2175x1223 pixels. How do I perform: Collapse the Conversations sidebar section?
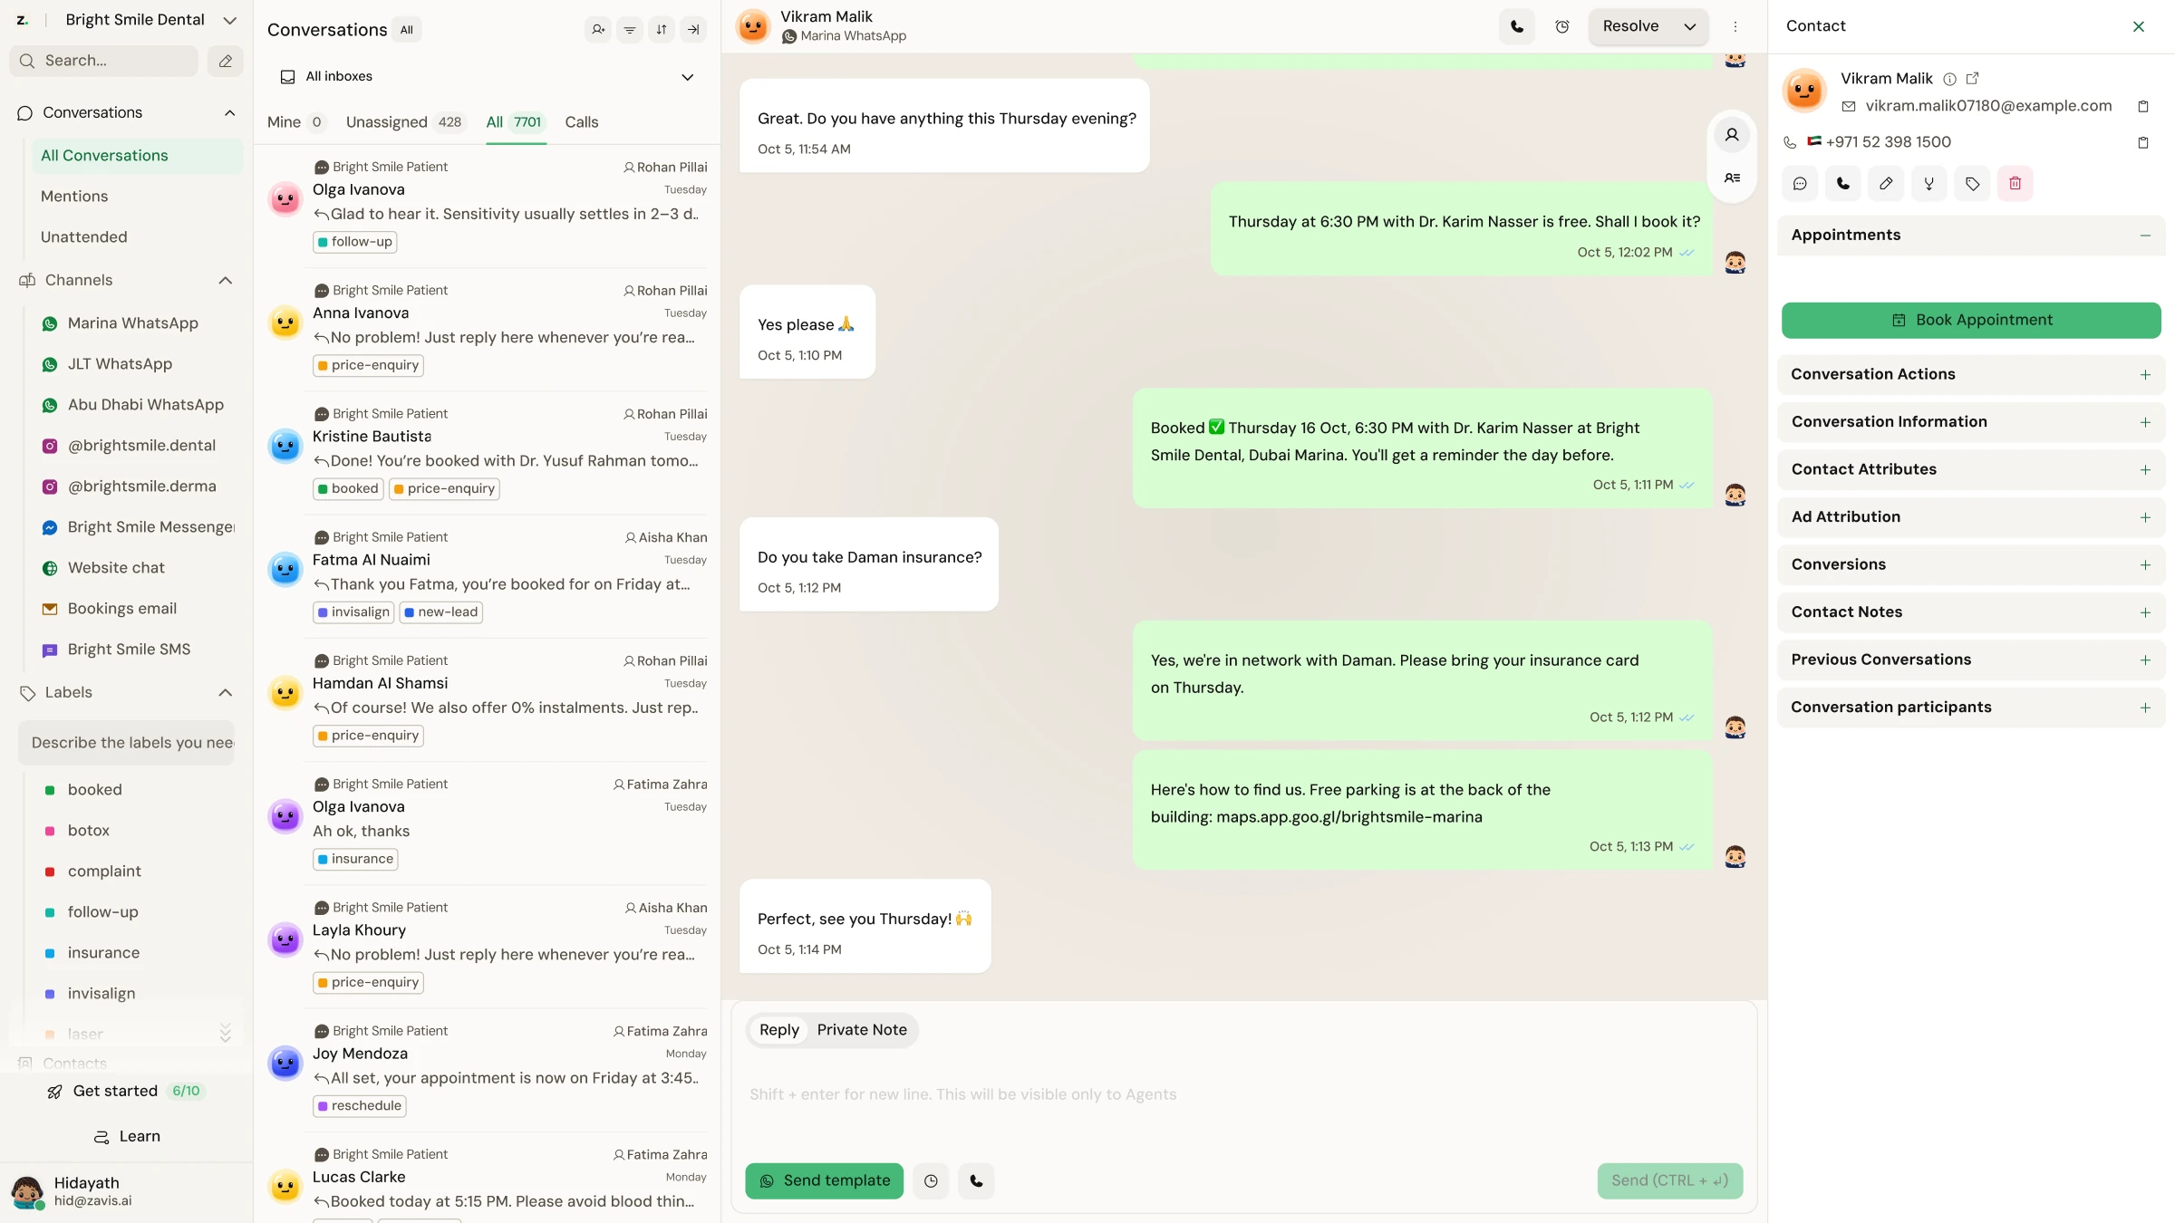click(230, 113)
